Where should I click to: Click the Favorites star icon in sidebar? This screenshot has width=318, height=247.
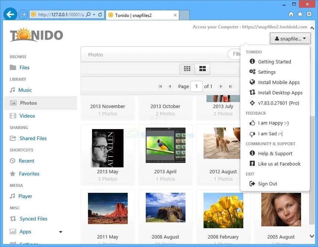pyautogui.click(x=13, y=174)
